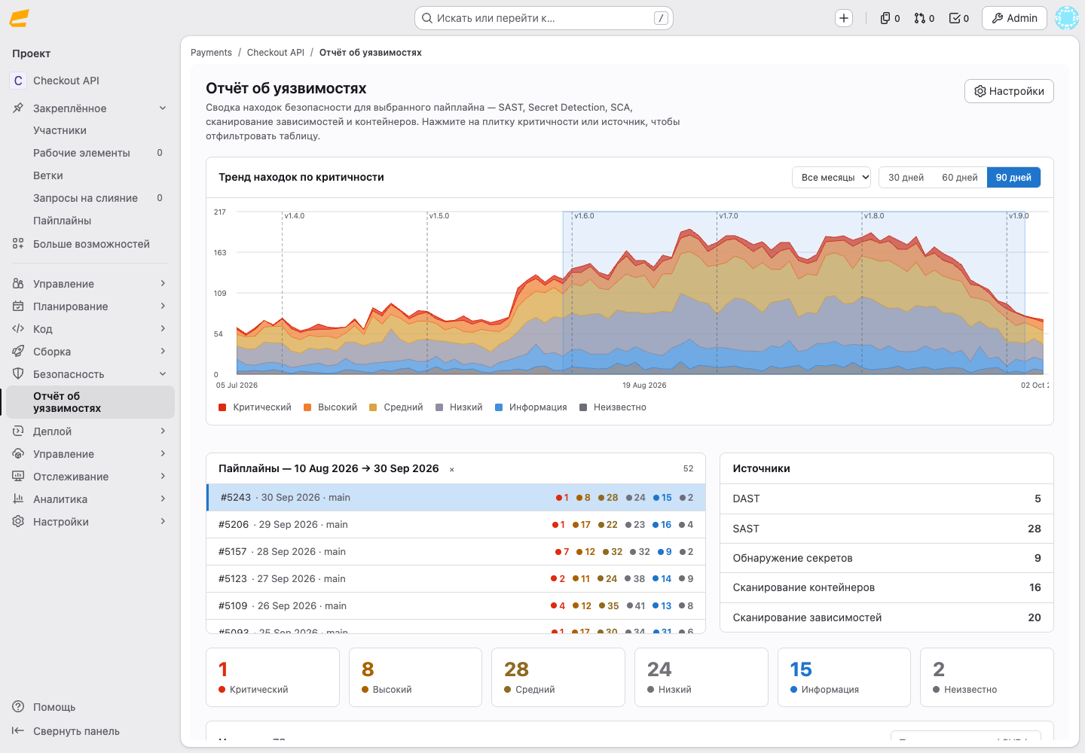Collapse the Закреплённое section chevron
Screen dimensions: 1085x753
point(163,108)
